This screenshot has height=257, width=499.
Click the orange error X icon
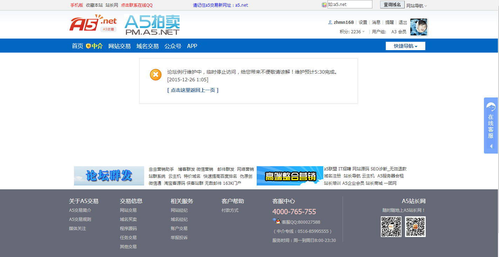pos(156,74)
